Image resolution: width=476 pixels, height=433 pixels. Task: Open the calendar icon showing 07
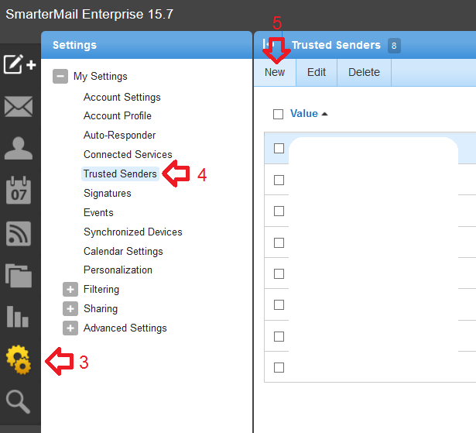coord(19,191)
